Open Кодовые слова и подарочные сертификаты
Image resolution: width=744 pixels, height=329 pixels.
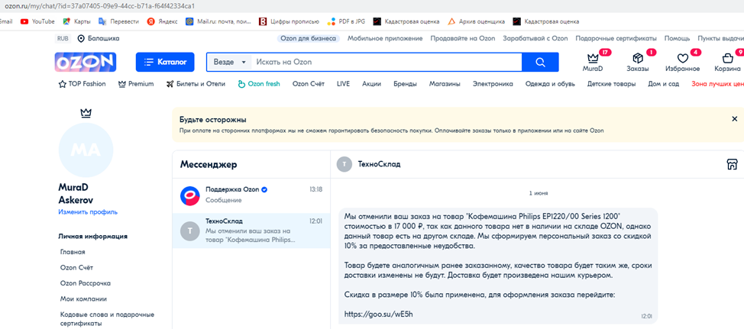pyautogui.click(x=107, y=318)
